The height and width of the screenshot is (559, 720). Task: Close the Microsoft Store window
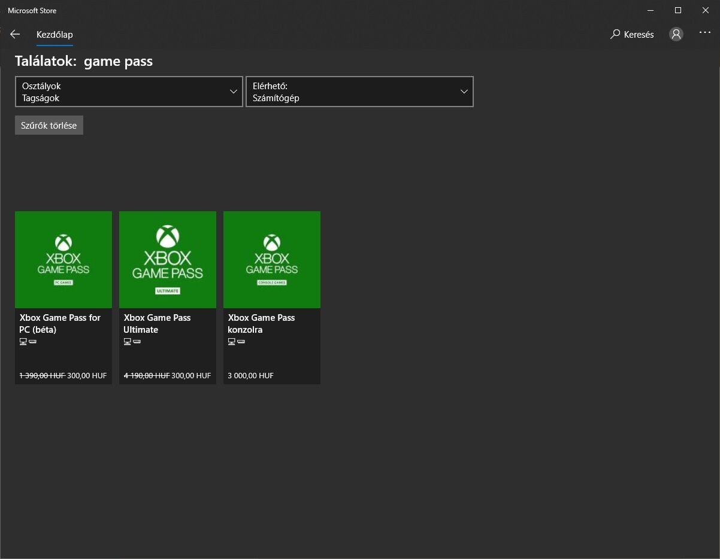tap(706, 10)
